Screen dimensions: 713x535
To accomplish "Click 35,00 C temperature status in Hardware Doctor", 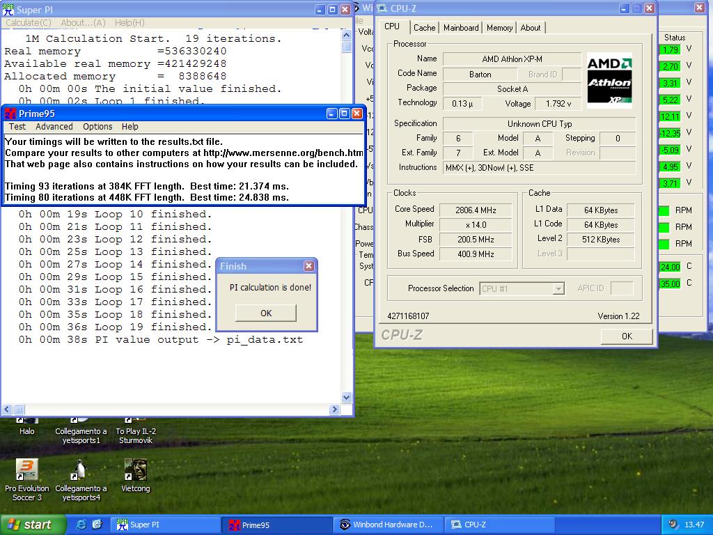I will click(x=671, y=284).
